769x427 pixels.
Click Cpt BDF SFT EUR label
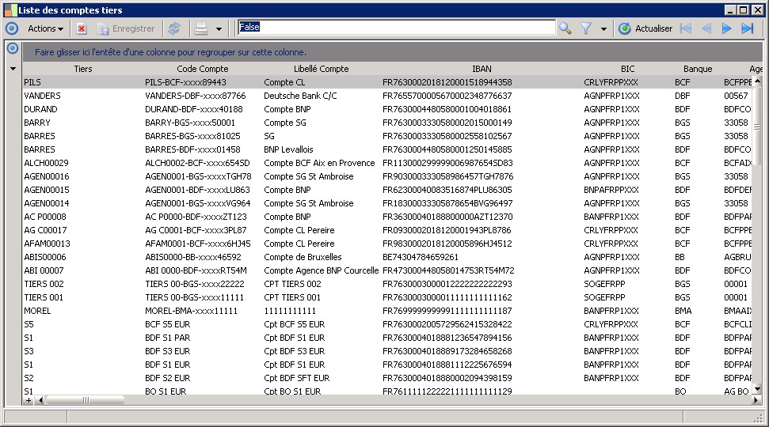[297, 379]
